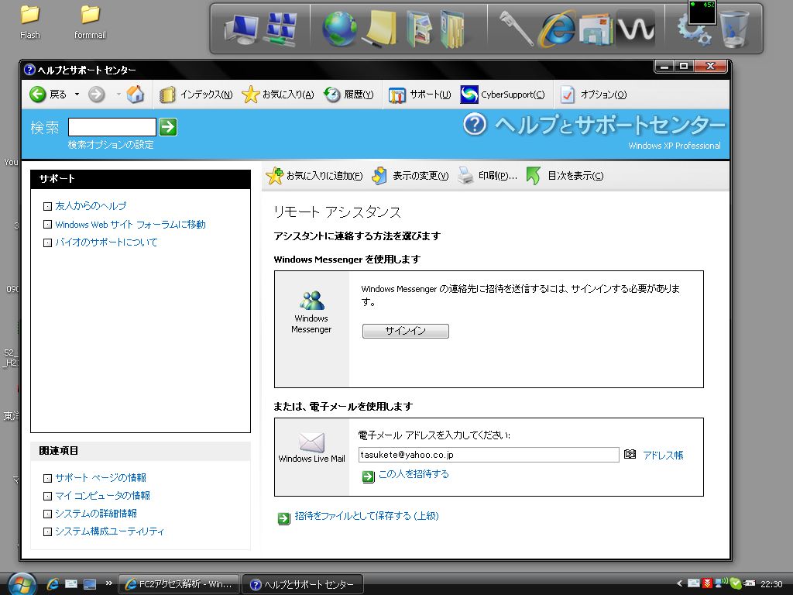The image size is (793, 595).
Task: Add page with お気に入りに追加(F) icon
Action: [275, 176]
